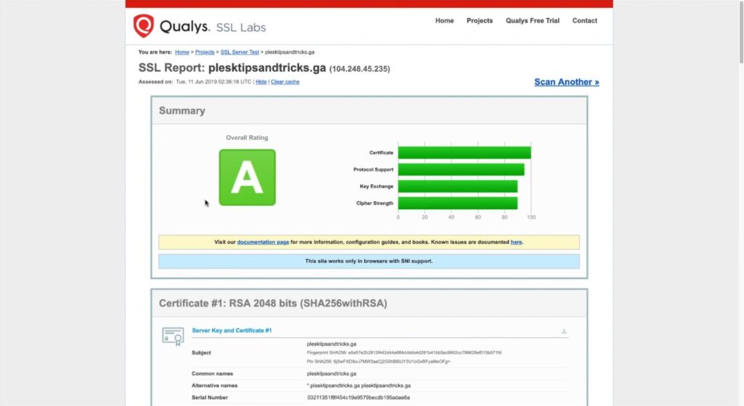
Task: Click the Clear cache link
Action: 285,81
